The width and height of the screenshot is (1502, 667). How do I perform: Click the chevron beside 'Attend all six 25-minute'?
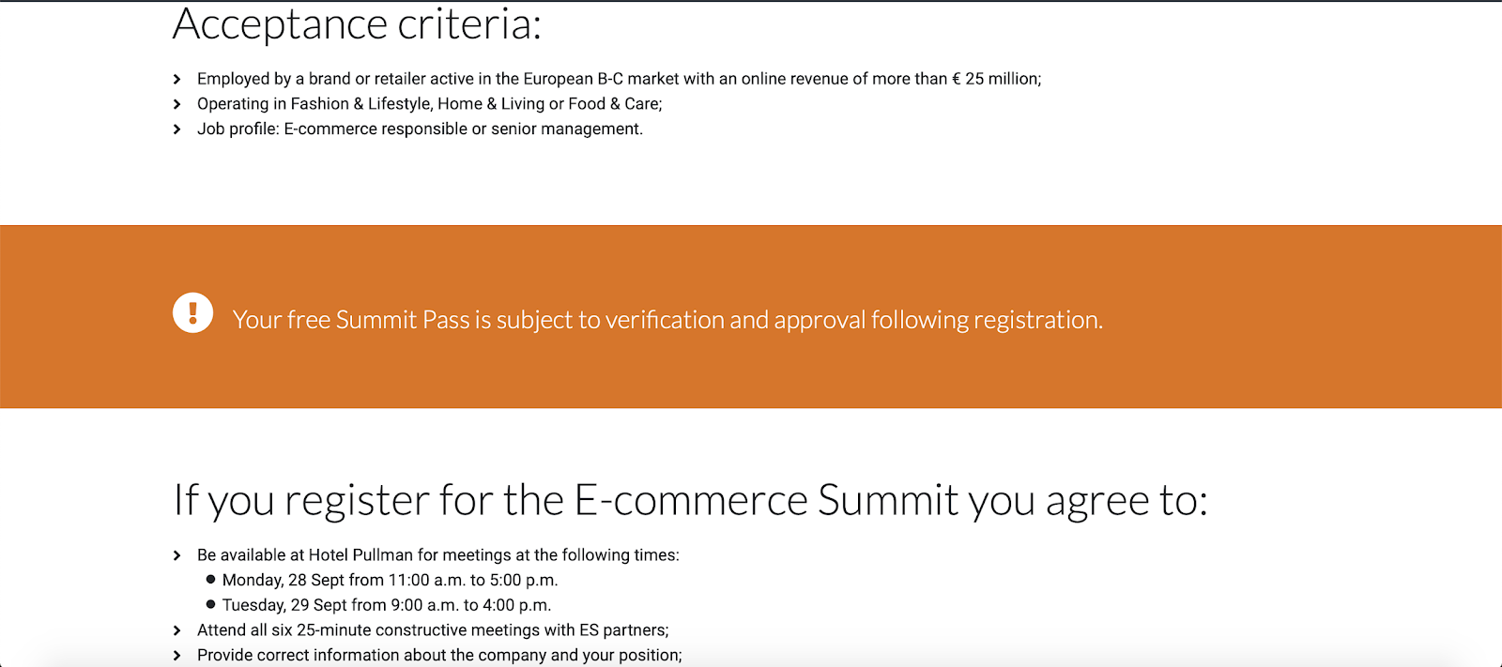click(176, 630)
